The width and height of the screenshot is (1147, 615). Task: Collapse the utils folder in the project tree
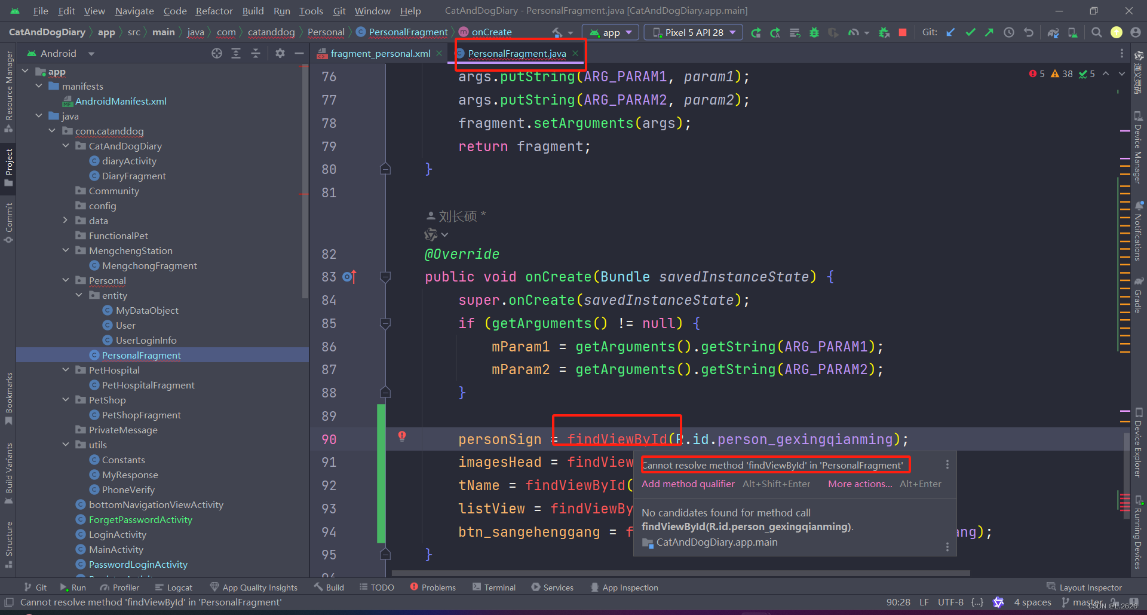click(66, 444)
